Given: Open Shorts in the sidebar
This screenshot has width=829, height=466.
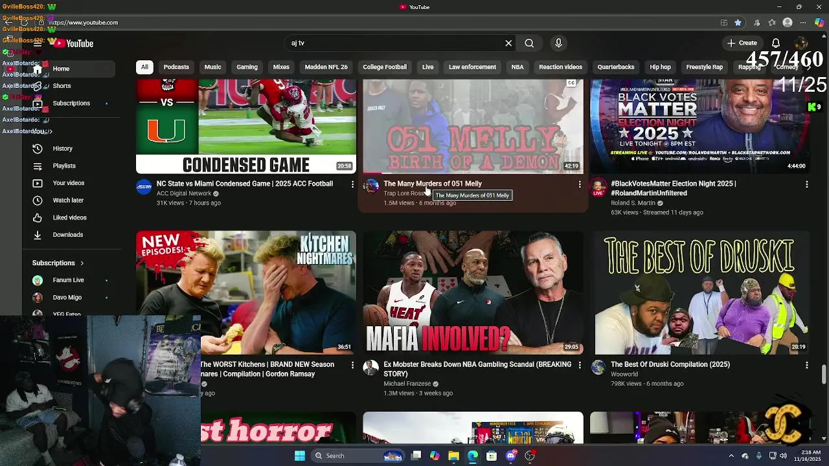Looking at the screenshot, I should (62, 86).
